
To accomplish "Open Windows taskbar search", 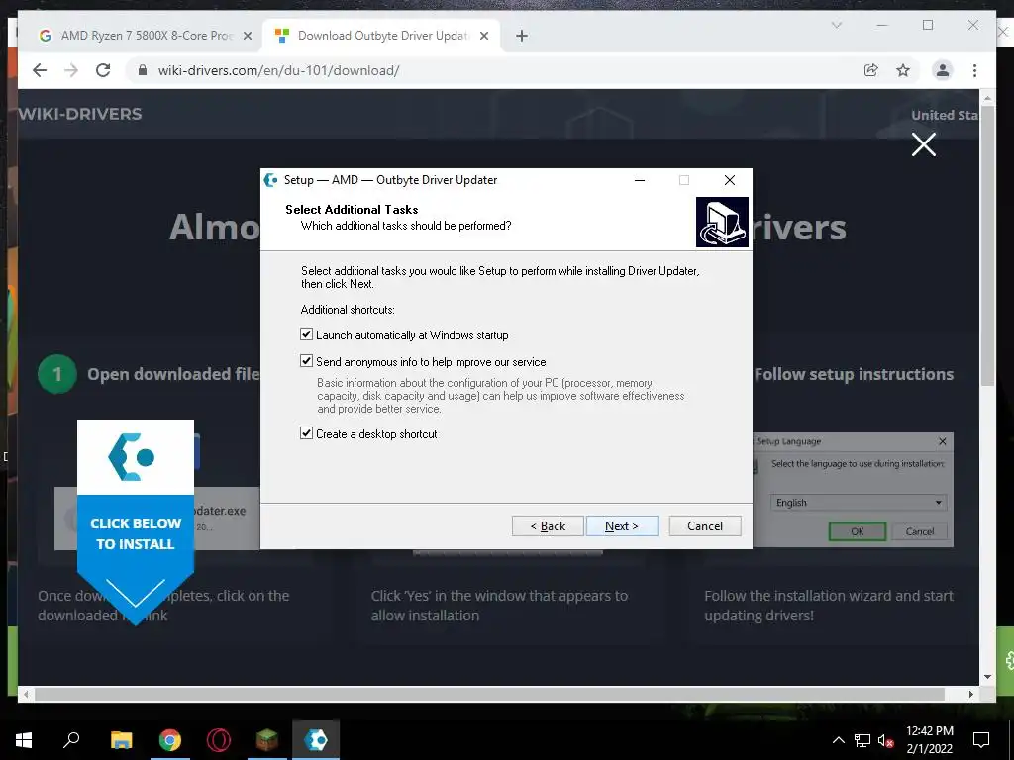I will tap(71, 740).
